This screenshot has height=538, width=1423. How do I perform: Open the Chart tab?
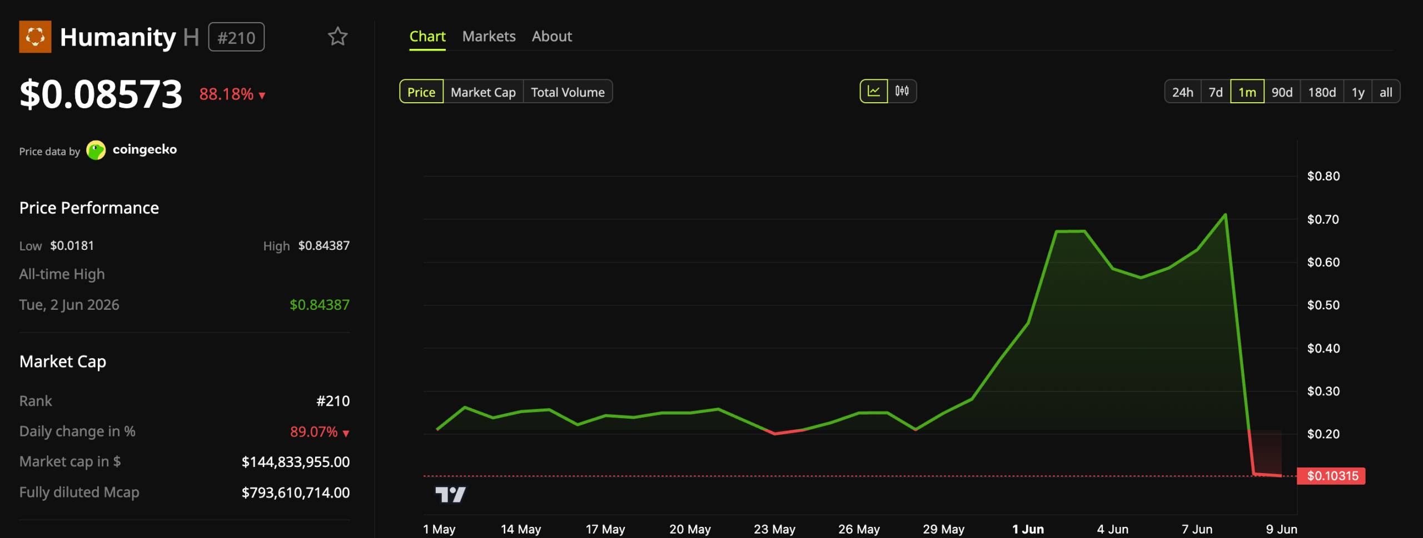point(427,37)
